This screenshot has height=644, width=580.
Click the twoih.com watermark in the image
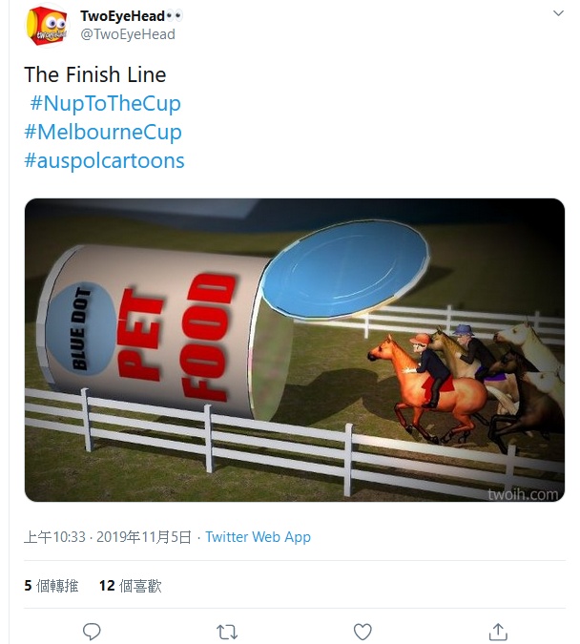[x=522, y=493]
